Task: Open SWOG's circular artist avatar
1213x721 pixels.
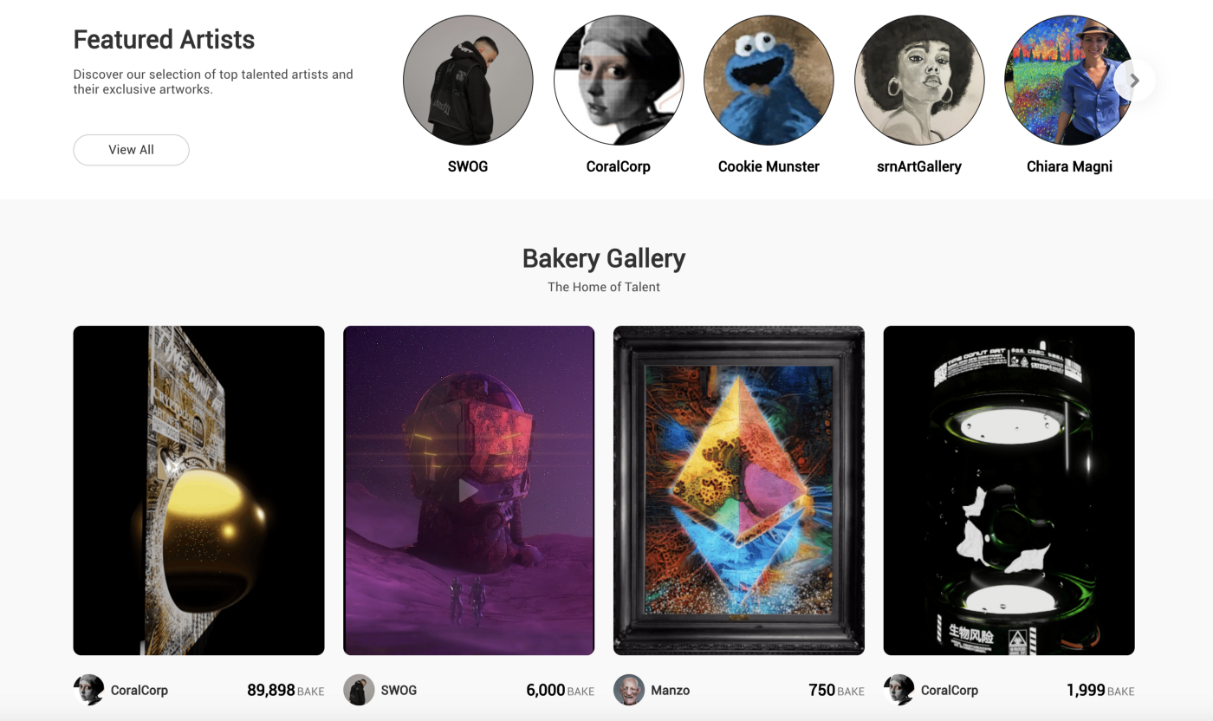Action: [x=468, y=80]
